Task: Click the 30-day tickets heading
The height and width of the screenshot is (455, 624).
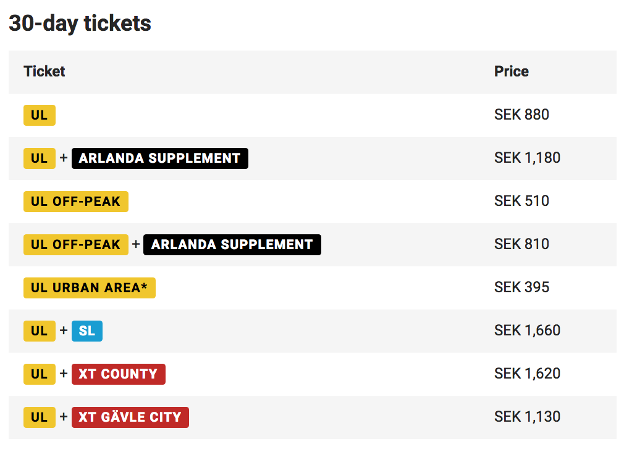Action: click(80, 23)
